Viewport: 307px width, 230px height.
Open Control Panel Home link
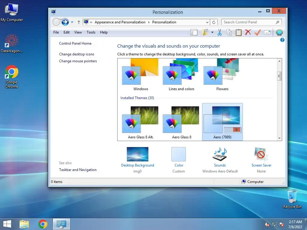[75, 43]
